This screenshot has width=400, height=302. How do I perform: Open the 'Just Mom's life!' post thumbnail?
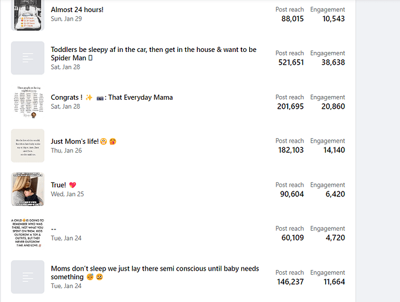pos(28,146)
